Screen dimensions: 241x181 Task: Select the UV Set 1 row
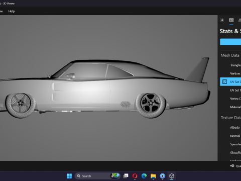[230, 90]
